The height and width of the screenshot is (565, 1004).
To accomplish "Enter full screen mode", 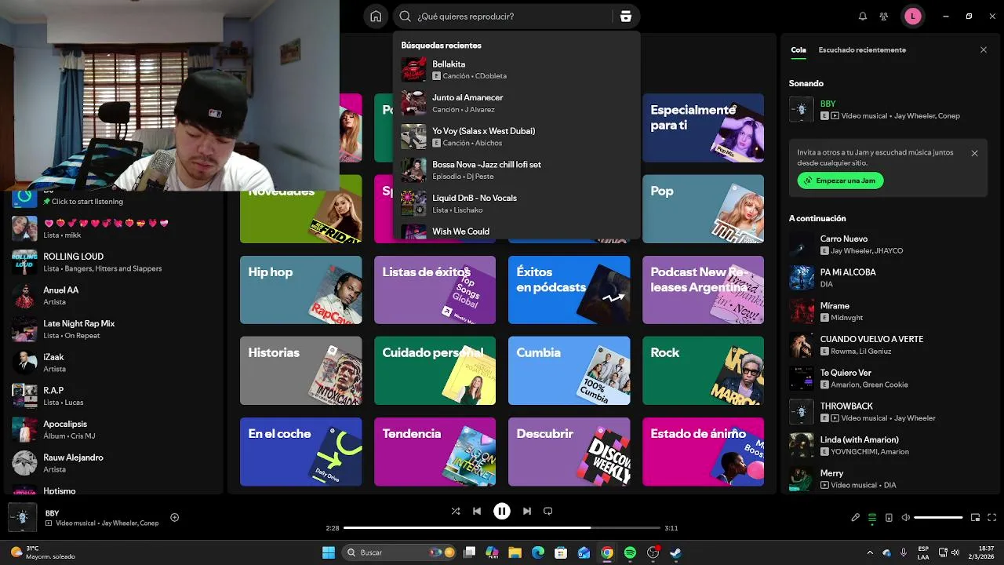I will tap(992, 518).
